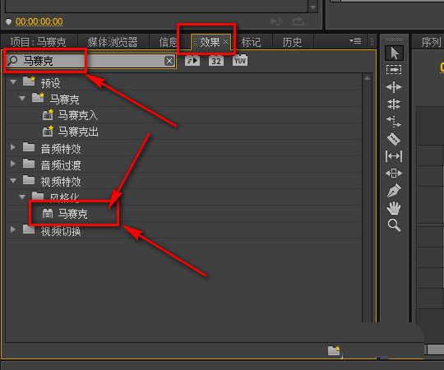
Task: Select the 预设 folder row
Action: coord(184,82)
